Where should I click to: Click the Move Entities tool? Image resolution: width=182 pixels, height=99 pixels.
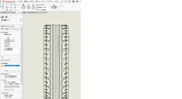tap(41, 10)
